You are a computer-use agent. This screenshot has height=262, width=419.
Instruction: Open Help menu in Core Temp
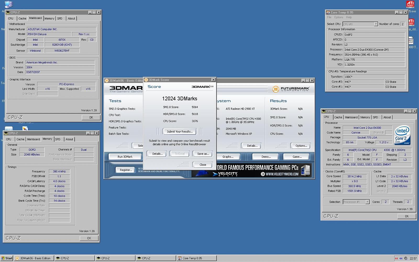349,17
